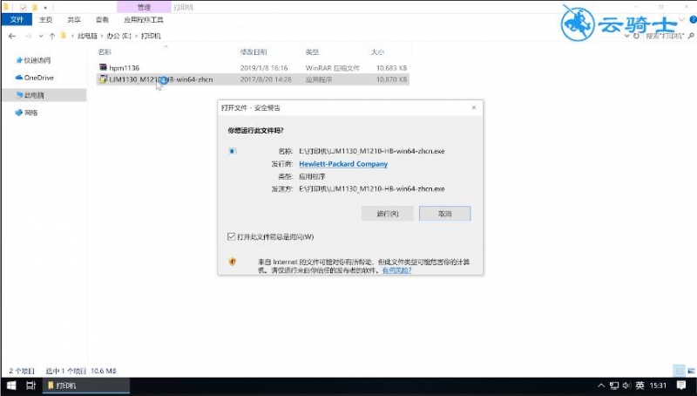Screen dimensions: 697x396
Task: Open Explorer help via the question mark icon
Action: [x=693, y=19]
